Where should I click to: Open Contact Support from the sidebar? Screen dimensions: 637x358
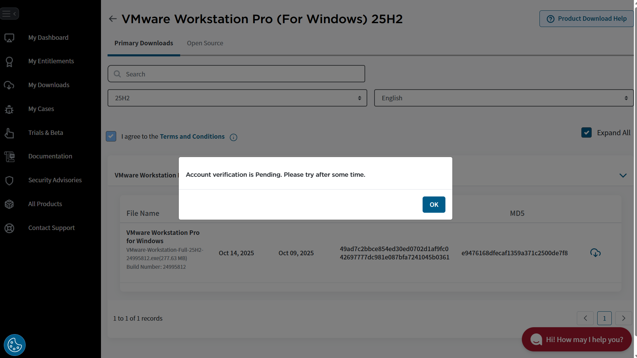tap(9, 228)
